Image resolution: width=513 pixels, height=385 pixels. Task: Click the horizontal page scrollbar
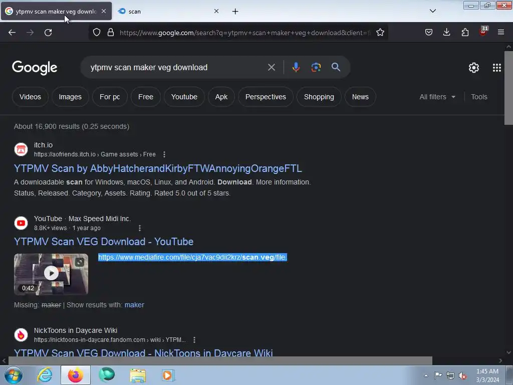tap(220, 360)
